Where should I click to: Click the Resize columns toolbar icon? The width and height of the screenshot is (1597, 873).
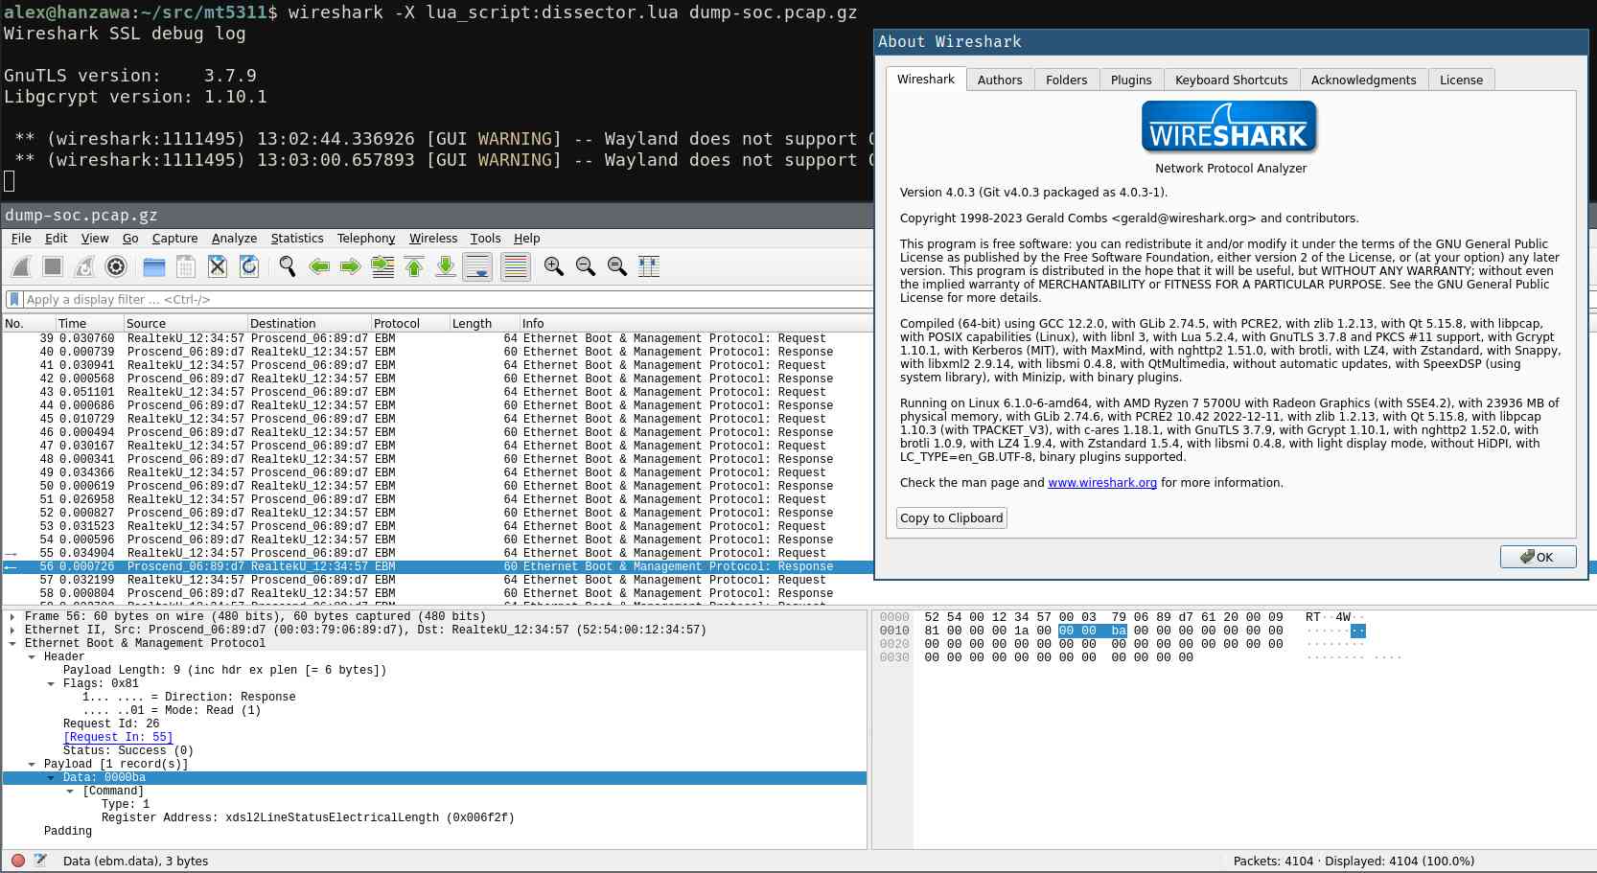click(649, 266)
